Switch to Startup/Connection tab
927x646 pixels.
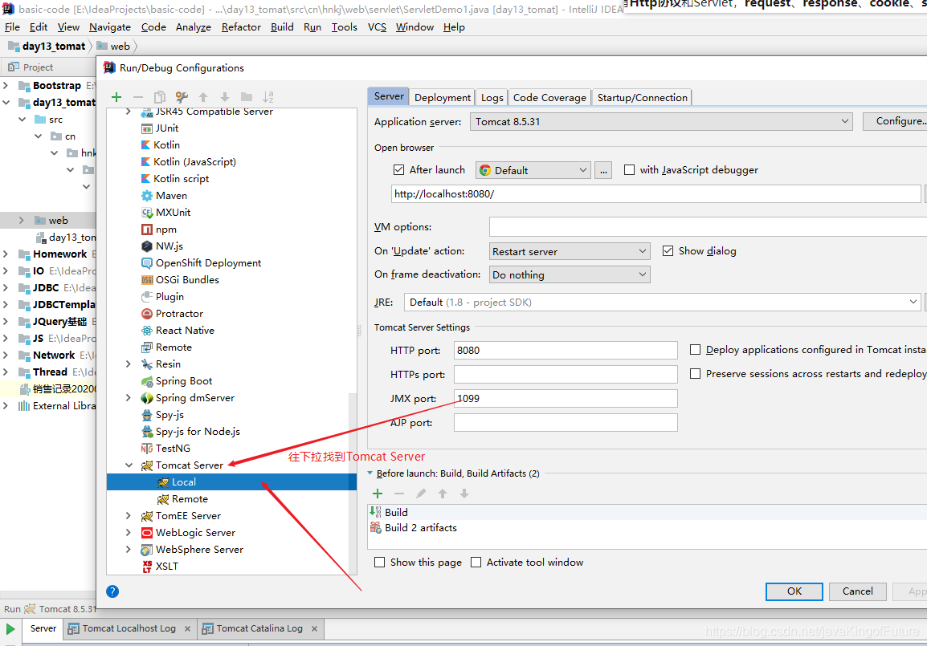tap(642, 97)
